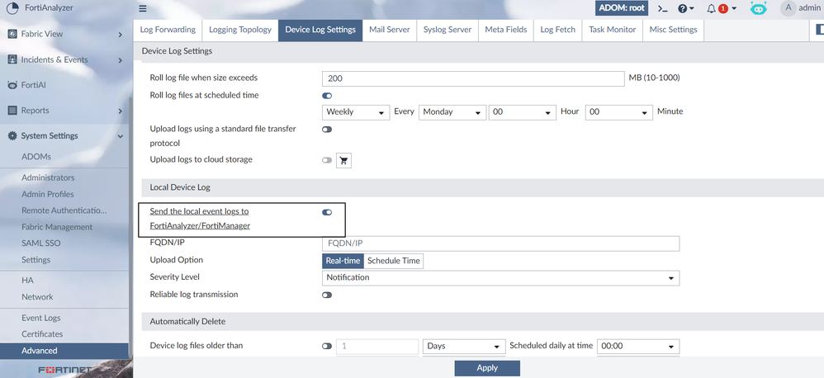
Task: Enable Device log files older than toggle
Action: 327,346
